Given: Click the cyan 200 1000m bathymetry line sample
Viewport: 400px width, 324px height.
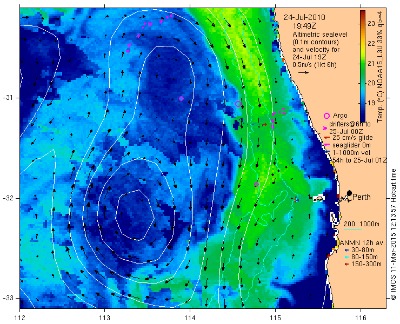Looking at the screenshot, I should 353,230.
